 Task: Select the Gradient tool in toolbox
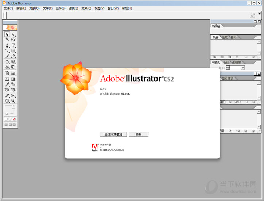[13, 79]
